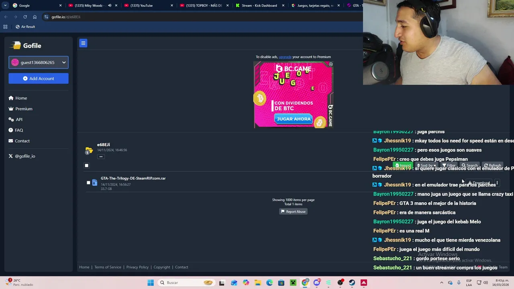Open the three-dot options menu for the rar file

497,183
